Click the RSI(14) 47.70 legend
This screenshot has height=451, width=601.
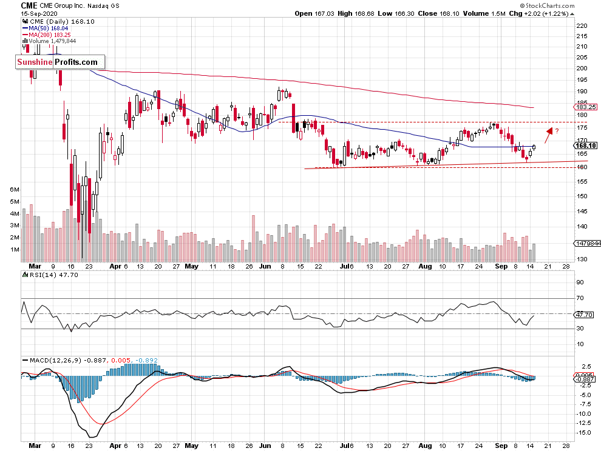point(53,275)
